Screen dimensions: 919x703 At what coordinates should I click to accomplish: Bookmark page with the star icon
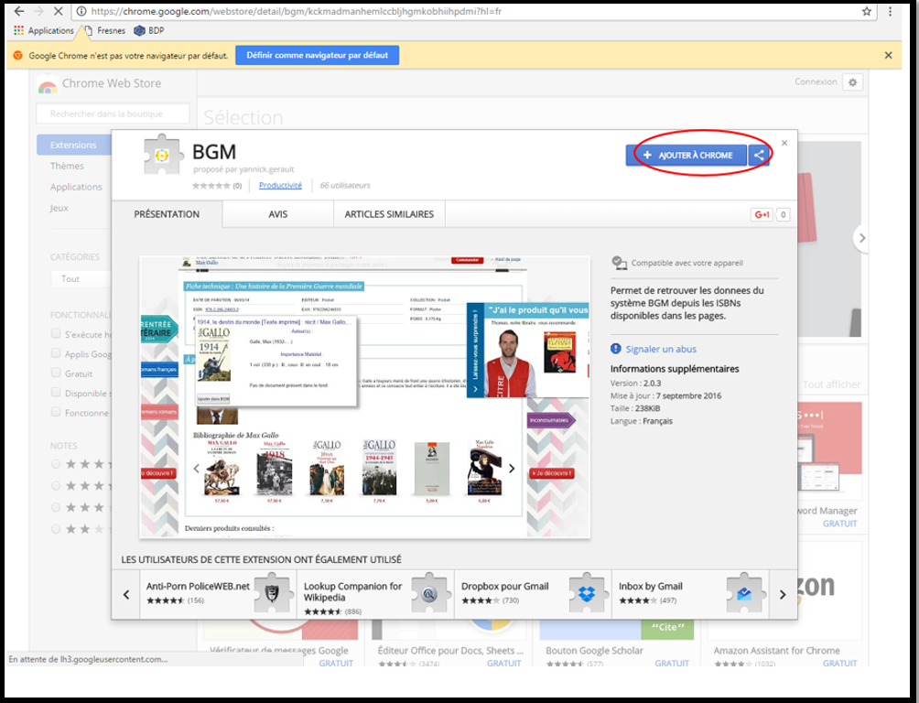pyautogui.click(x=867, y=11)
